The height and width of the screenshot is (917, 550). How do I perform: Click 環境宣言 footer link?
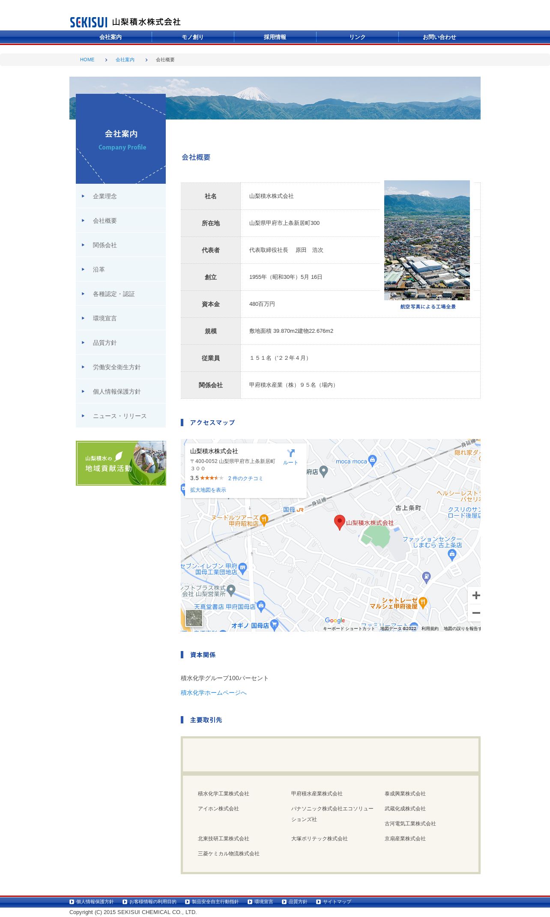point(264,902)
